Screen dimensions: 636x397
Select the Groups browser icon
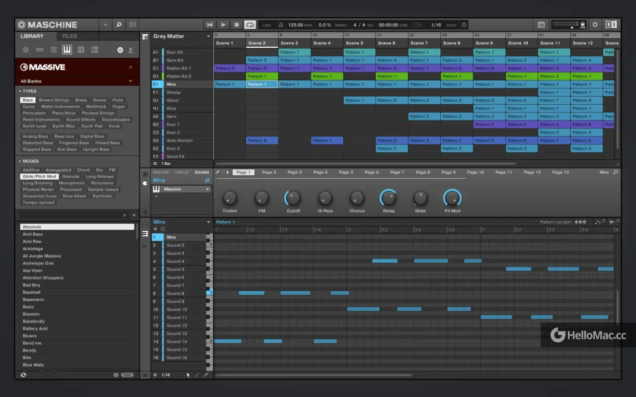(x=40, y=50)
